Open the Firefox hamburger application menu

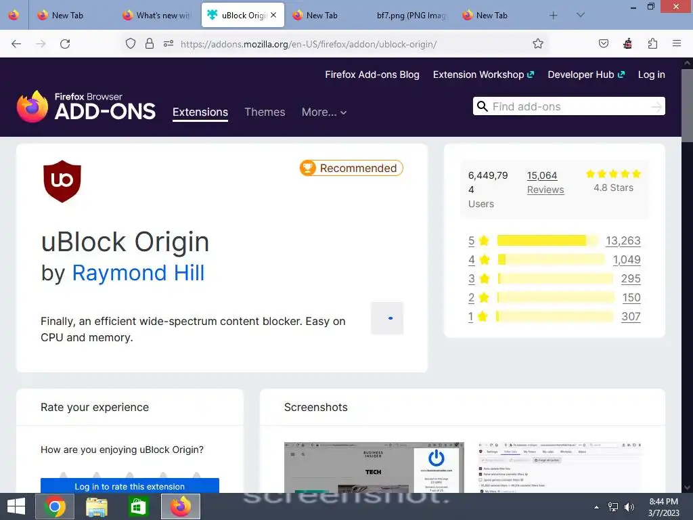(x=677, y=44)
